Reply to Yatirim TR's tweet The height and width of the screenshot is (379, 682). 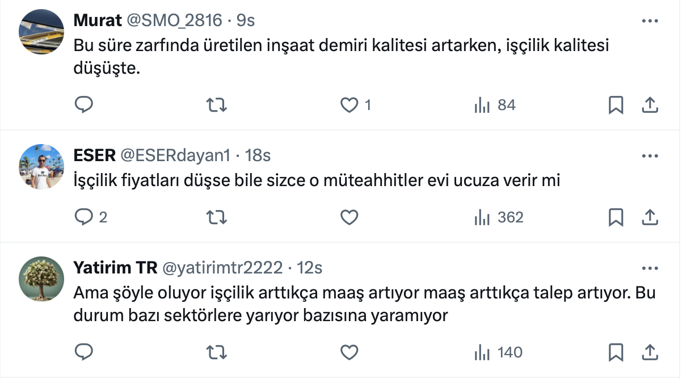pos(84,352)
